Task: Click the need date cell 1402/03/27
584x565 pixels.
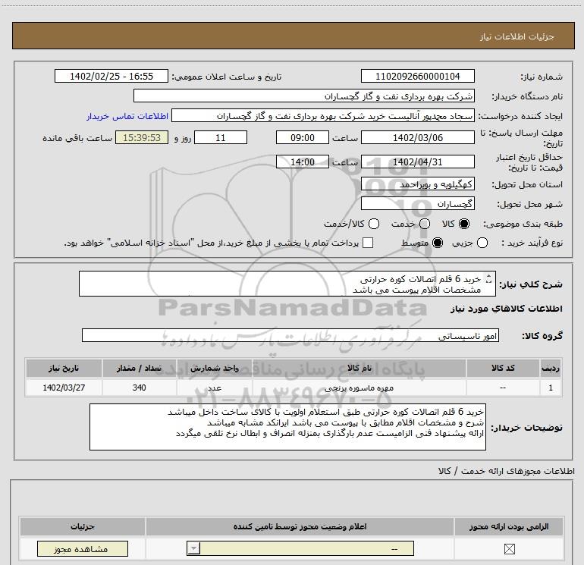Action: 64,388
